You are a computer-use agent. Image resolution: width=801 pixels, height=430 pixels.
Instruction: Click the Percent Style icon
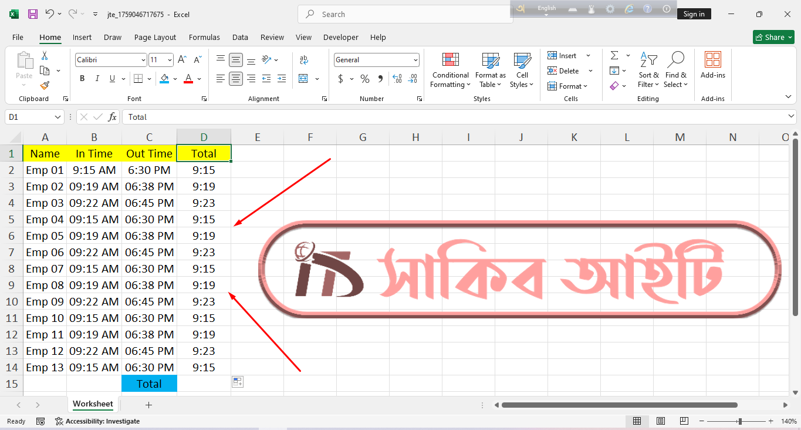pos(365,79)
